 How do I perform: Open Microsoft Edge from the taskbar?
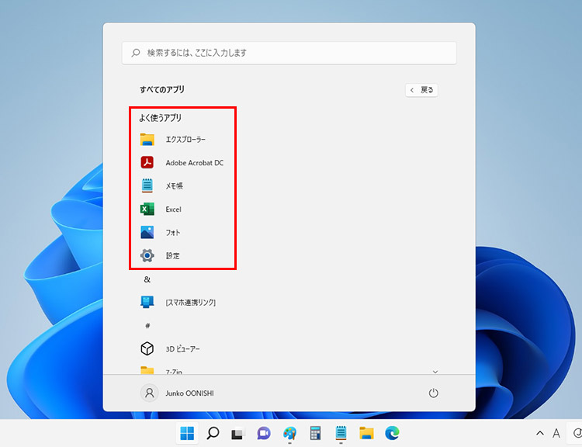[392, 433]
